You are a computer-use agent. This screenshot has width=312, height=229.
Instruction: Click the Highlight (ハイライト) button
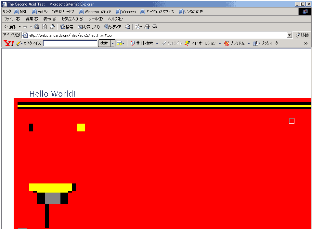point(172,43)
